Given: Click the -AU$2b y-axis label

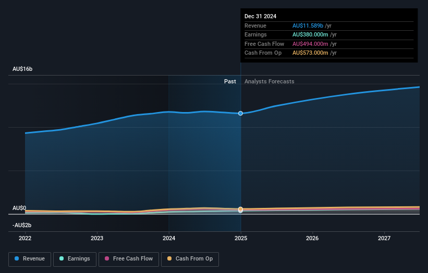Looking at the screenshot, I should click(22, 225).
